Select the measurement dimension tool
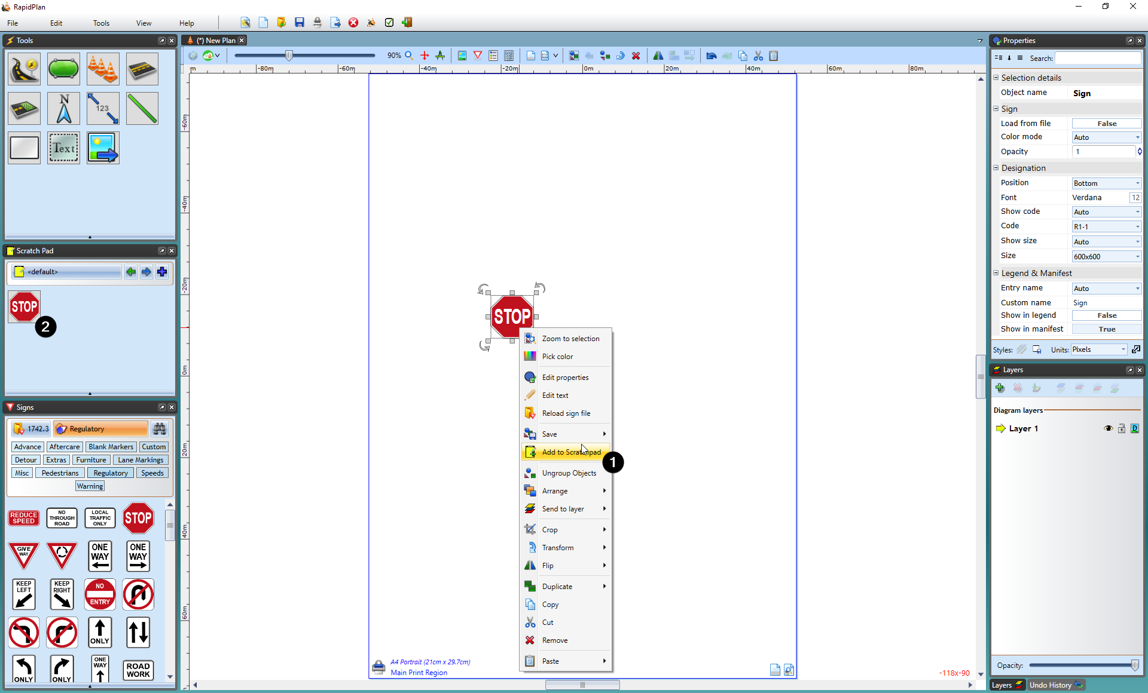1148x693 pixels. click(x=103, y=108)
